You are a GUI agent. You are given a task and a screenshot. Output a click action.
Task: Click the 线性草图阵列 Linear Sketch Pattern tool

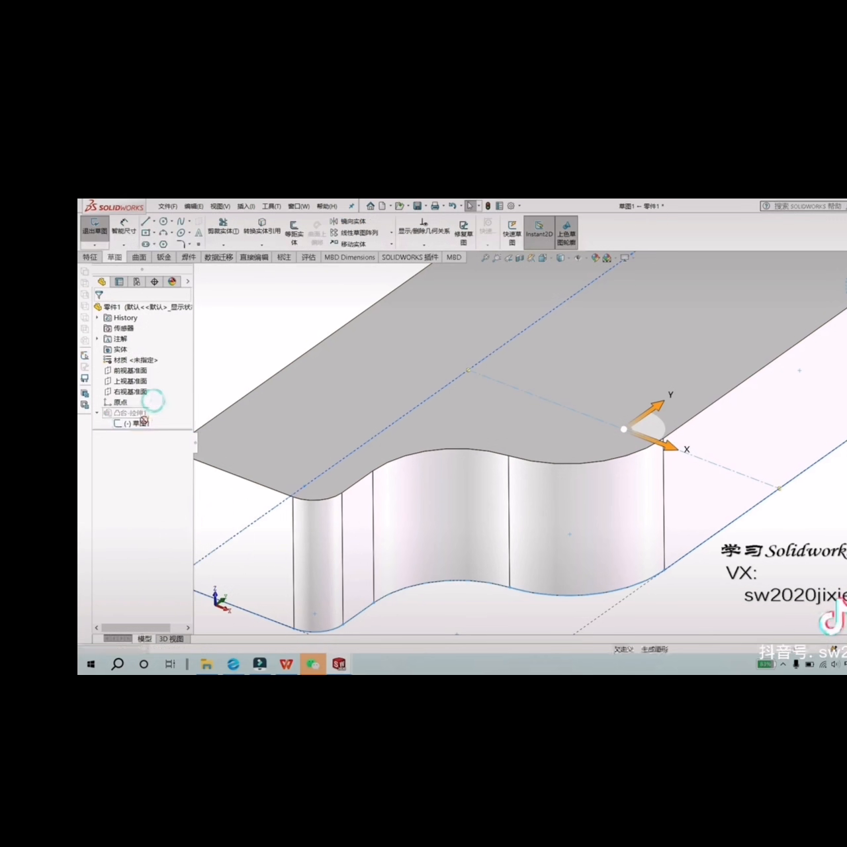[354, 233]
